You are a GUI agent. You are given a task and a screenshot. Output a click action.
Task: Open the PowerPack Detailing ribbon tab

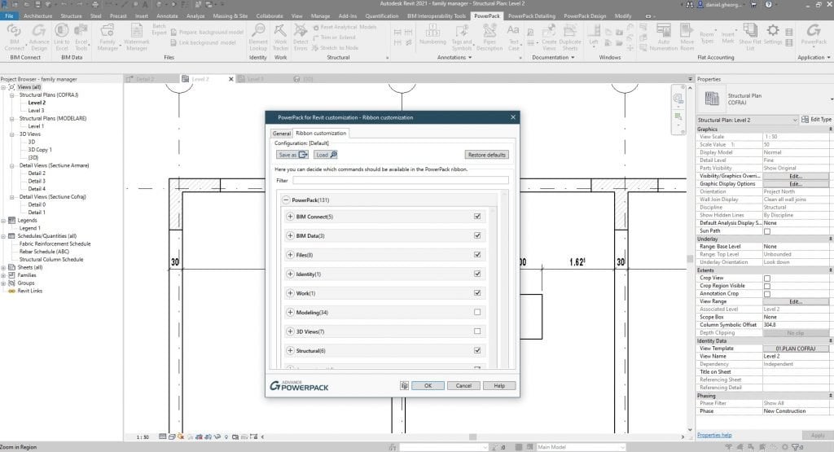pos(531,16)
